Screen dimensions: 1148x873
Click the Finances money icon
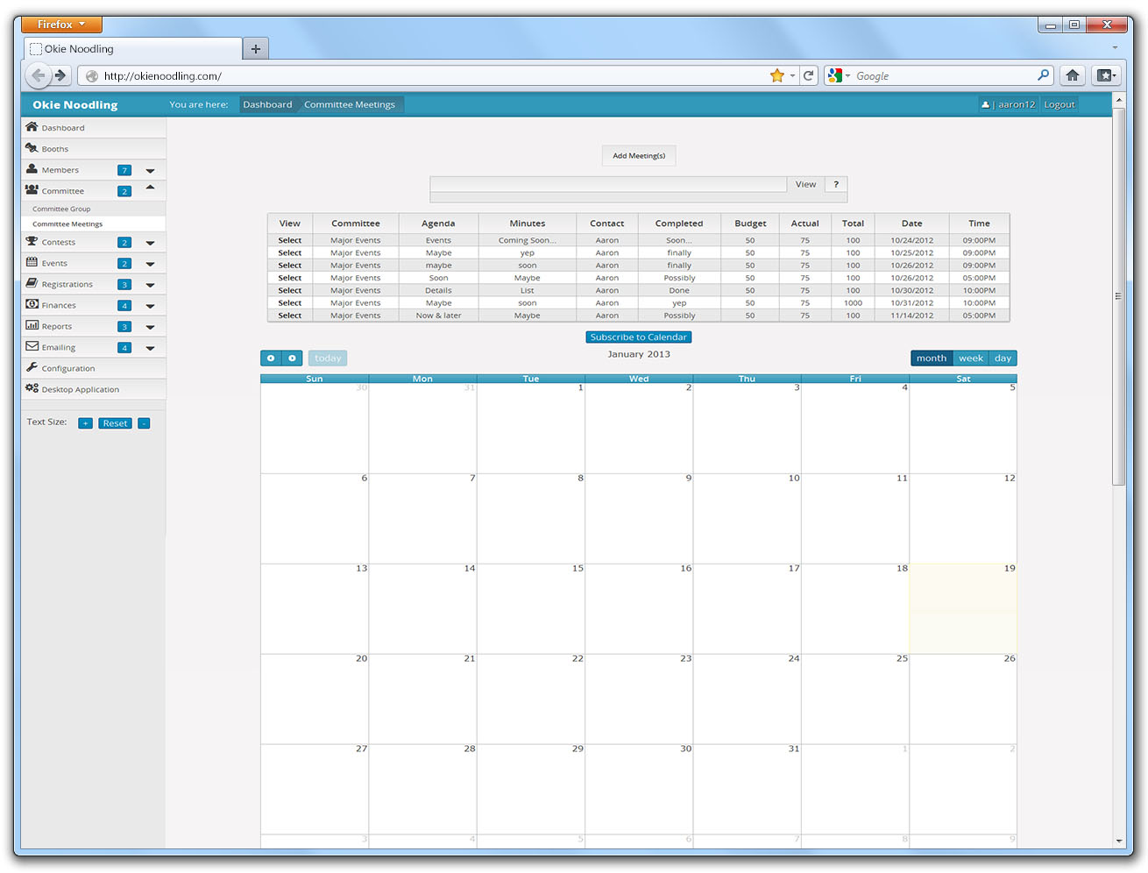point(32,304)
